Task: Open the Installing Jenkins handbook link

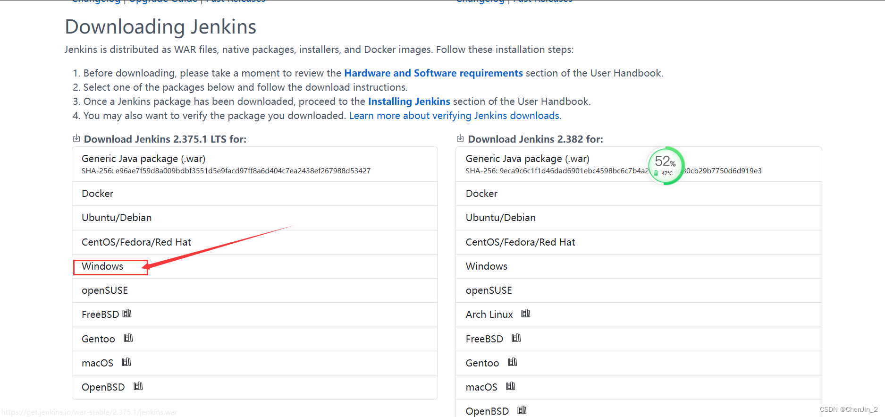Action: point(409,102)
